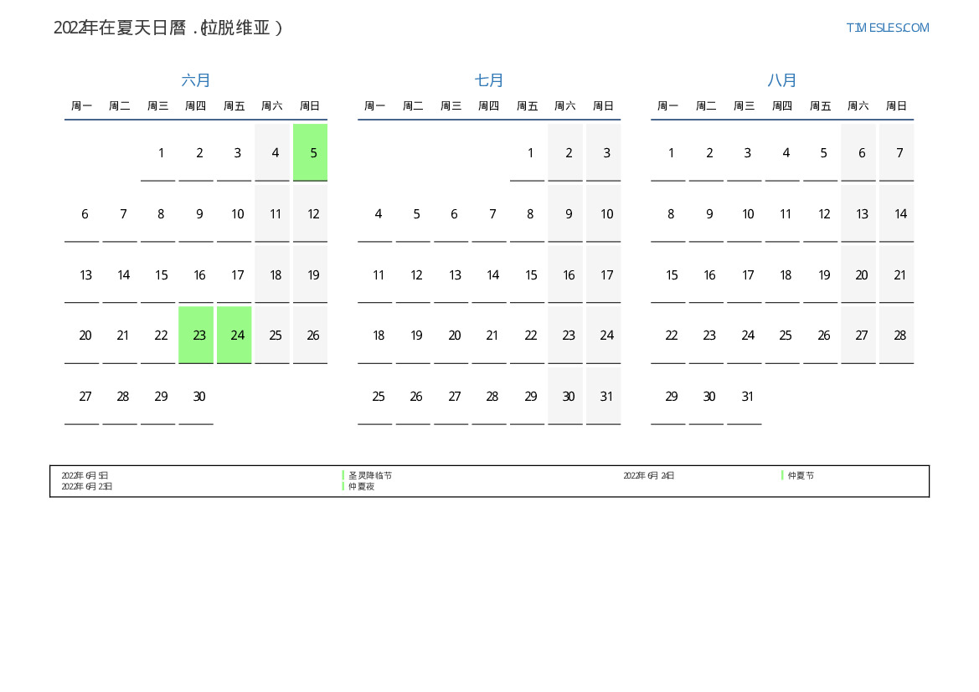Select the 六月 month heading
The height and width of the screenshot is (692, 979).
coord(195,79)
